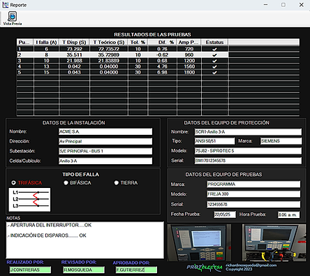The width and height of the screenshot is (310, 276).
Task: Click the PROTELECTSA logo
Action: coord(205,268)
